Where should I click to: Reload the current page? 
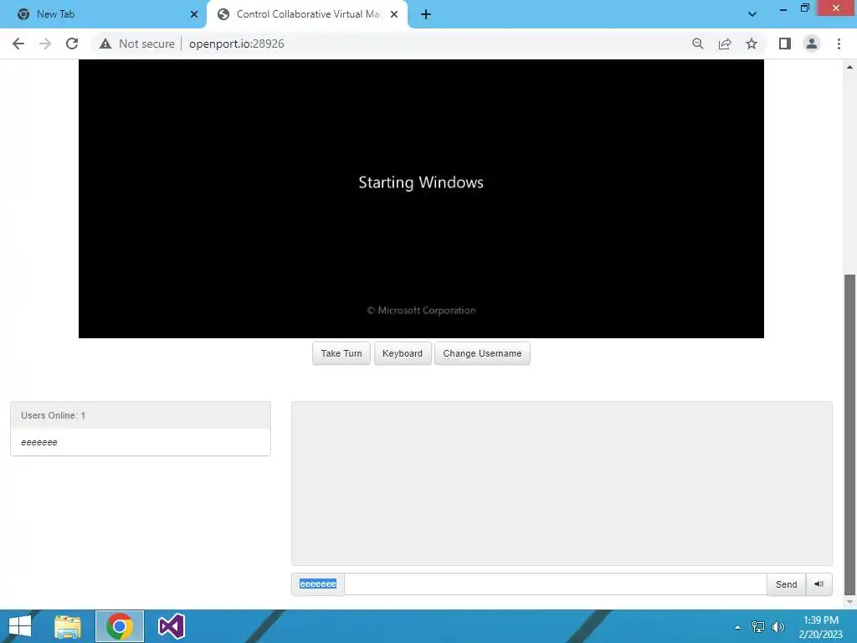(72, 44)
